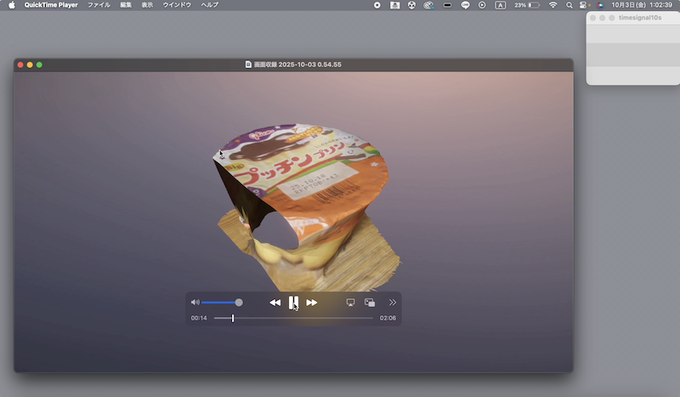Open the QuickTime Player application menu
680x397 pixels.
pyautogui.click(x=51, y=5)
